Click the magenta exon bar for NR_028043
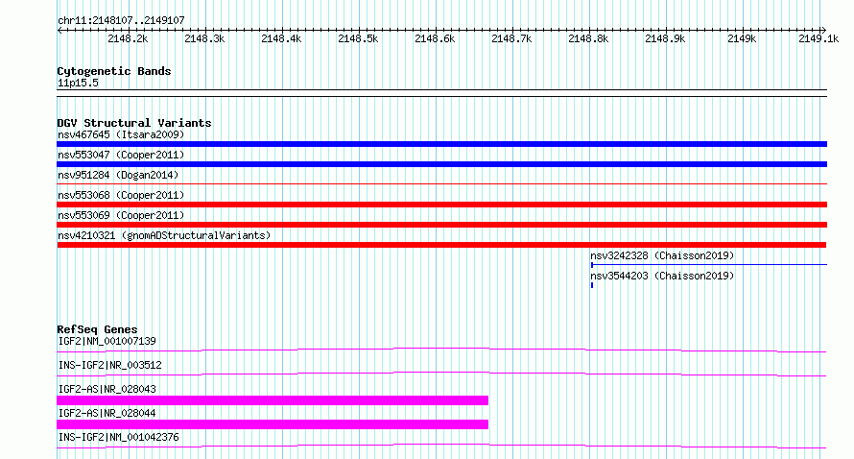854x459 pixels. click(x=273, y=400)
